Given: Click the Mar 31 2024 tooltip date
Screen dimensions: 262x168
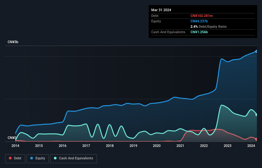Looking at the screenshot, I should pyautogui.click(x=161, y=10).
